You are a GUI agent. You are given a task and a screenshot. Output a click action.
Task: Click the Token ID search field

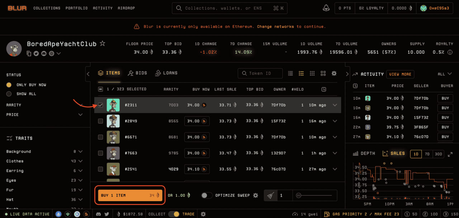pyautogui.click(x=260, y=73)
